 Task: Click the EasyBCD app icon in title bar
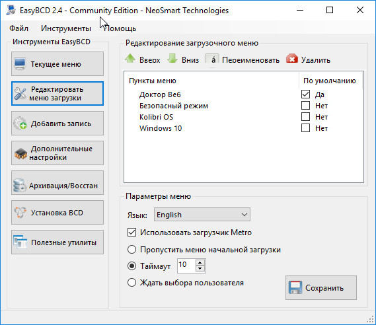11,10
